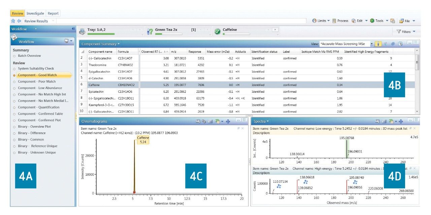
Task: Click the window layout icon beside Tools
Action: [x=393, y=21]
